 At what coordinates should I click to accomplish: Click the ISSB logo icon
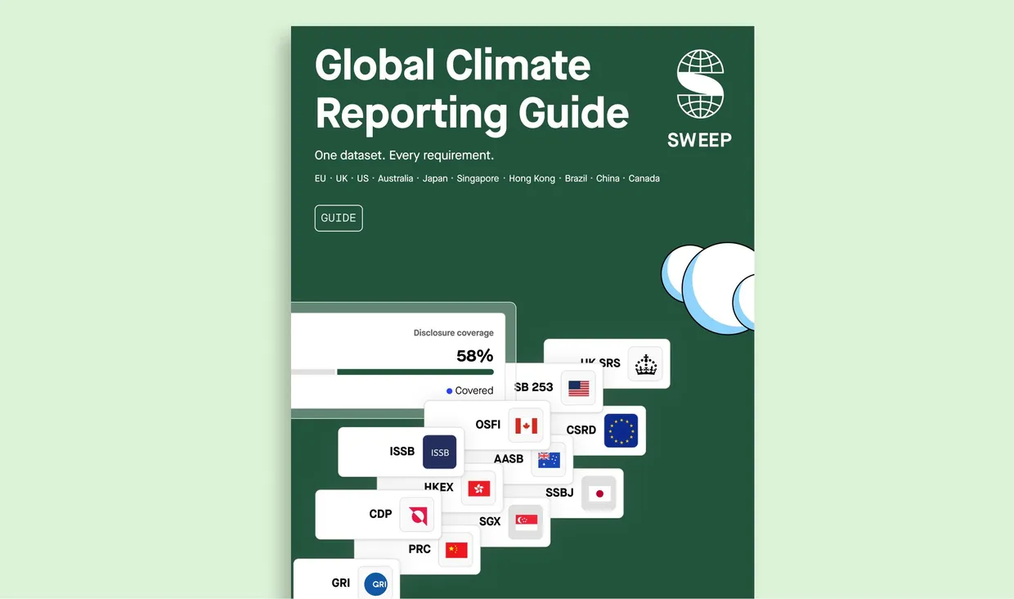pos(440,453)
